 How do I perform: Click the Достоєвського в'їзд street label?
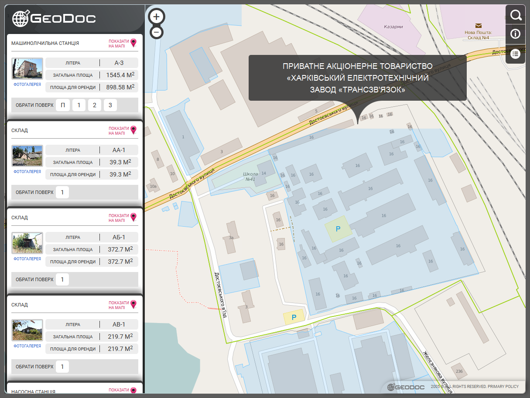pos(220,295)
